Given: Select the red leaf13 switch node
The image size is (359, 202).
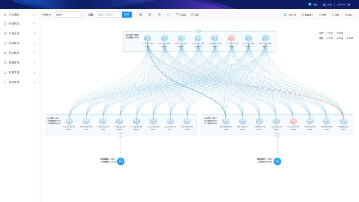Looking at the screenshot, I should pyautogui.click(x=293, y=121).
